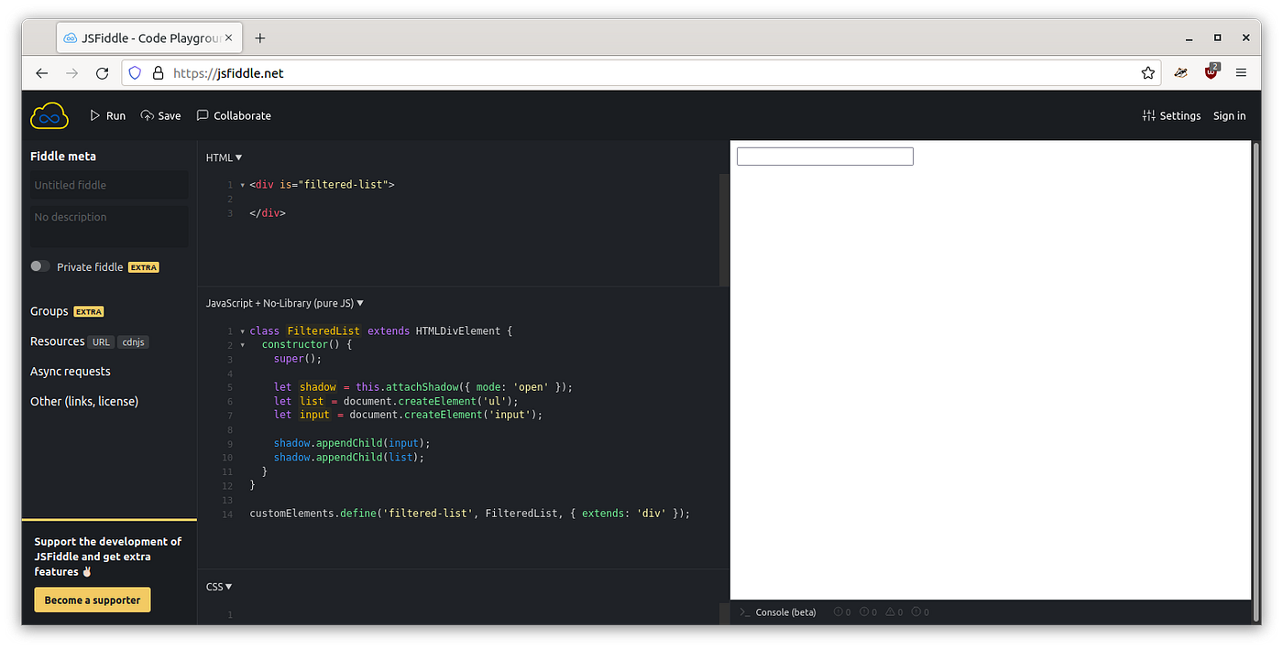Click the Collaborate chat bubble icon
Image resolution: width=1283 pixels, height=649 pixels.
(203, 115)
